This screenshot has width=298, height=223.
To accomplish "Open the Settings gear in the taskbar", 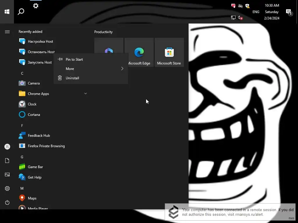I will (36, 6).
